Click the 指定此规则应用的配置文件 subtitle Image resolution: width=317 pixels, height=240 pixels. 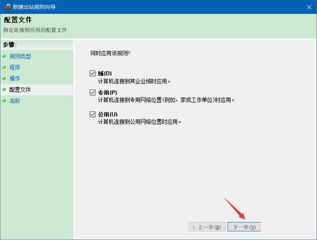click(x=35, y=30)
